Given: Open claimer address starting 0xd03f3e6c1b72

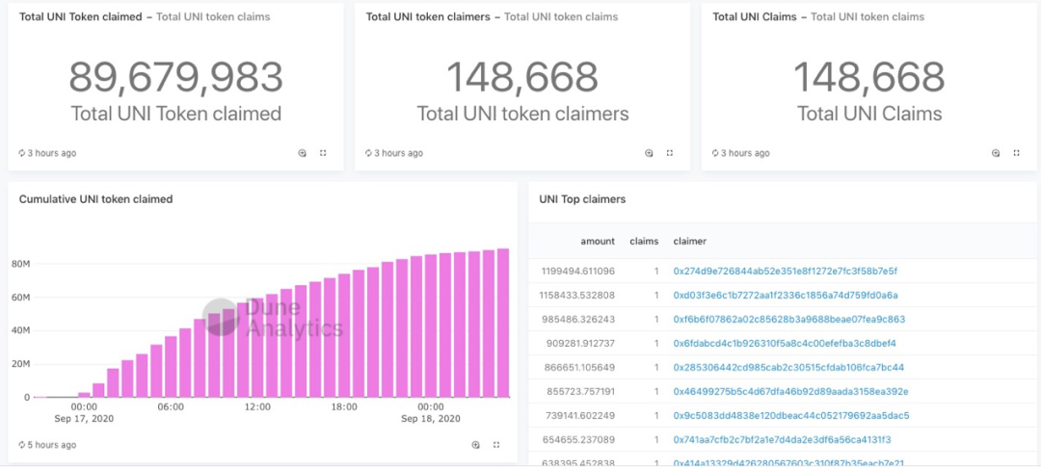Looking at the screenshot, I should (785, 295).
